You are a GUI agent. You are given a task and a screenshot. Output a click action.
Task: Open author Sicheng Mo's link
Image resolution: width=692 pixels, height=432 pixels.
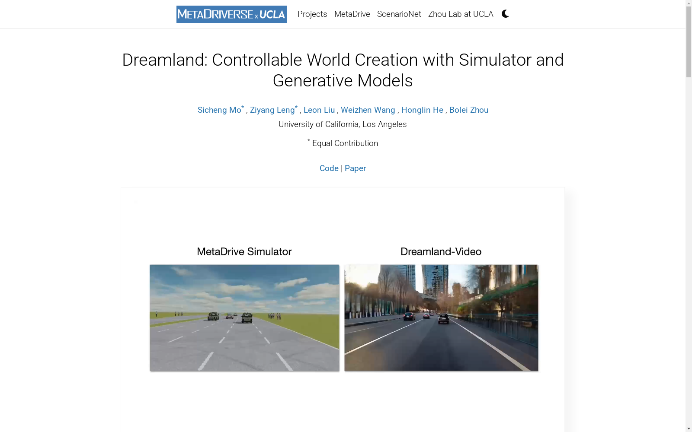pyautogui.click(x=221, y=110)
